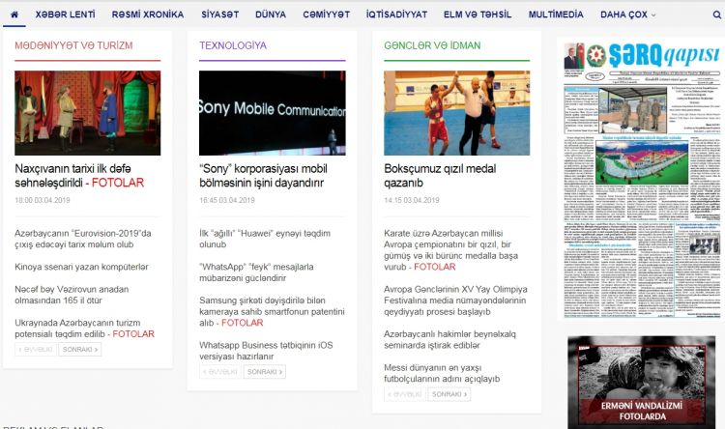Open the TEXNOLOGİYA section heading
The width and height of the screenshot is (725, 429).
233,45
